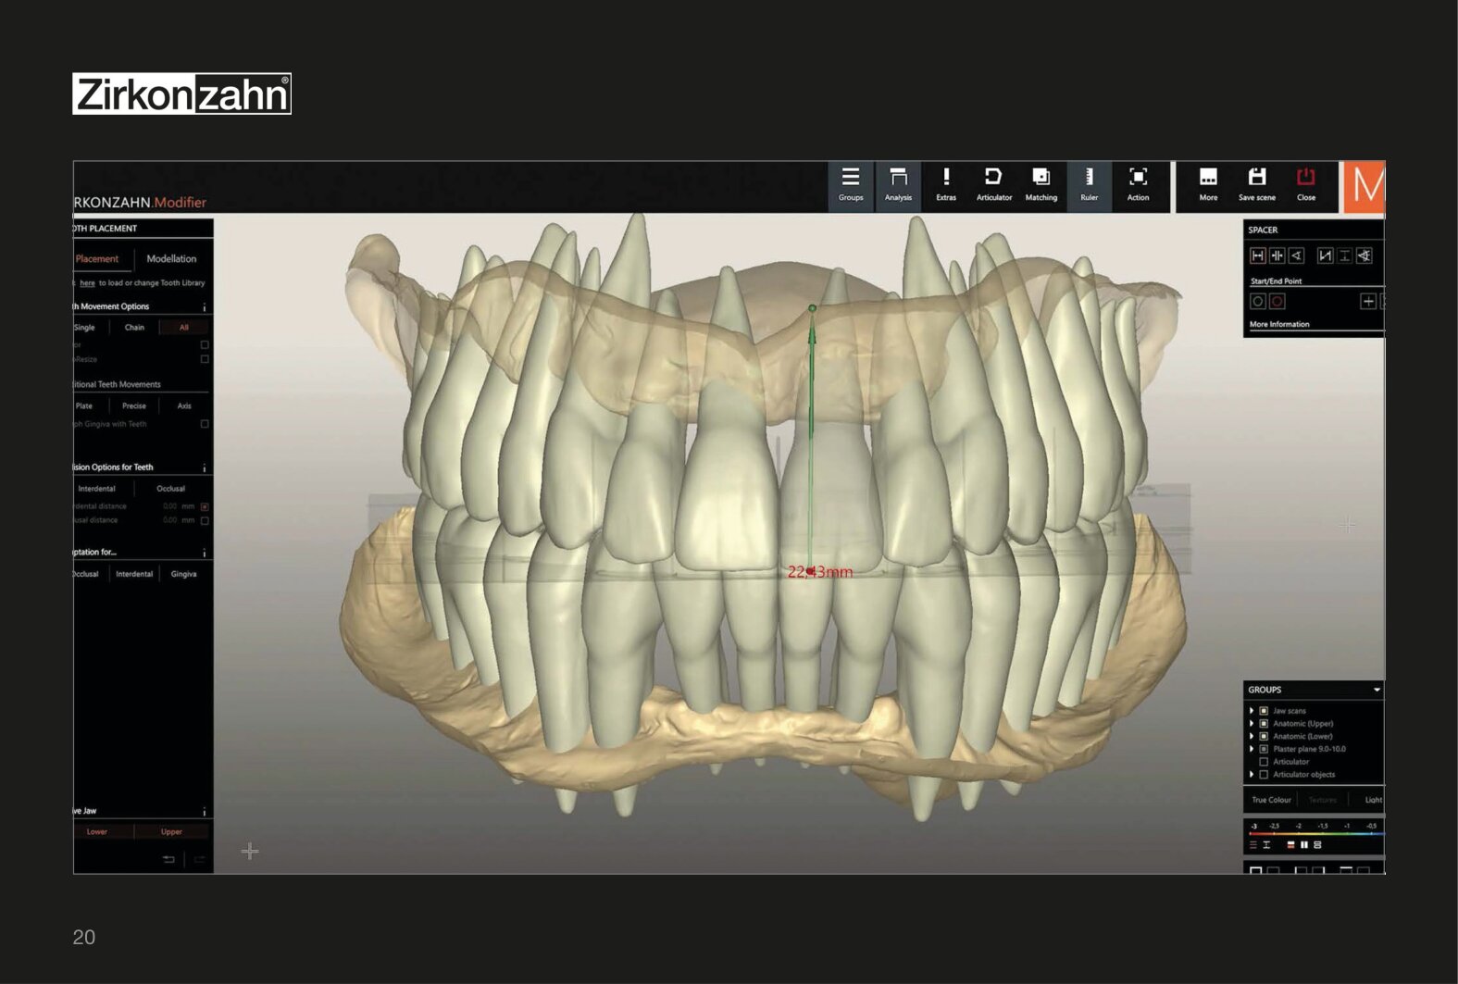The image size is (1458, 984).
Task: Collapse the GROUPS panel dropdown arrow
Action: [x=1377, y=690]
